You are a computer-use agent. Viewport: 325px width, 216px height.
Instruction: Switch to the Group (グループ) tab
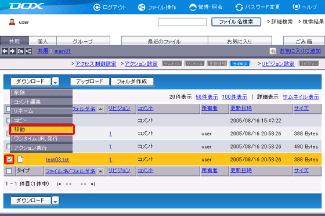(83, 41)
